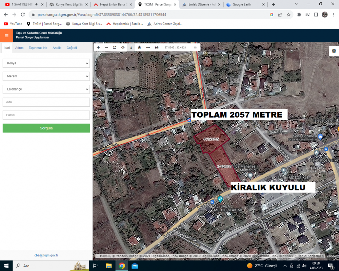Image resolution: width=339 pixels, height=271 pixels.
Task: Zoom in with the map plus tool
Action: click(x=98, y=47)
